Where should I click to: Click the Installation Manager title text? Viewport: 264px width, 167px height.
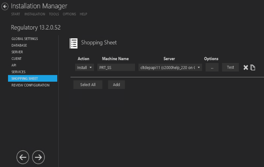(39, 6)
